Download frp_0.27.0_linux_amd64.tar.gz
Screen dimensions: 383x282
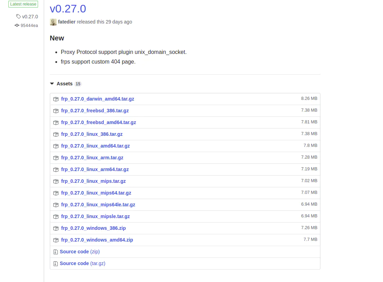click(x=95, y=145)
